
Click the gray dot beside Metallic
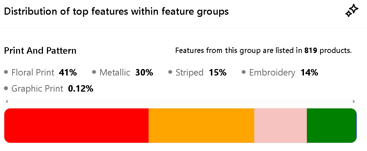[x=94, y=72]
